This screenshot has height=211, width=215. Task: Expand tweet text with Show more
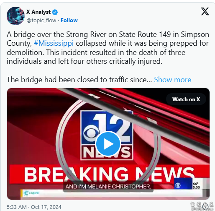tap(172, 80)
